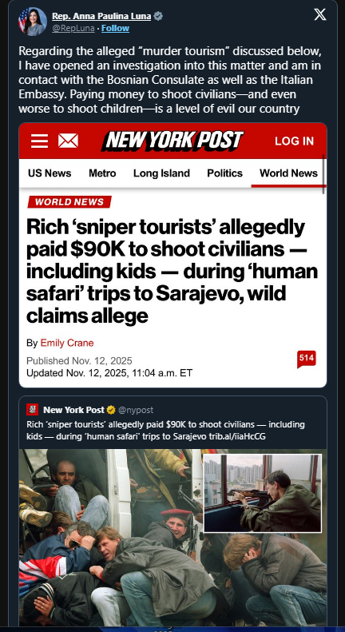Click the New York Post small avatar
The height and width of the screenshot is (632, 345).
pos(33,410)
